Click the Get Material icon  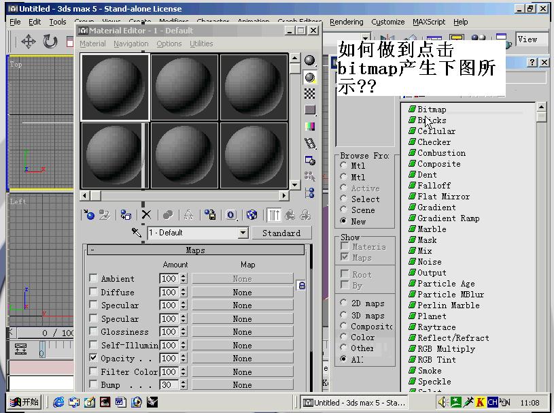[88, 214]
